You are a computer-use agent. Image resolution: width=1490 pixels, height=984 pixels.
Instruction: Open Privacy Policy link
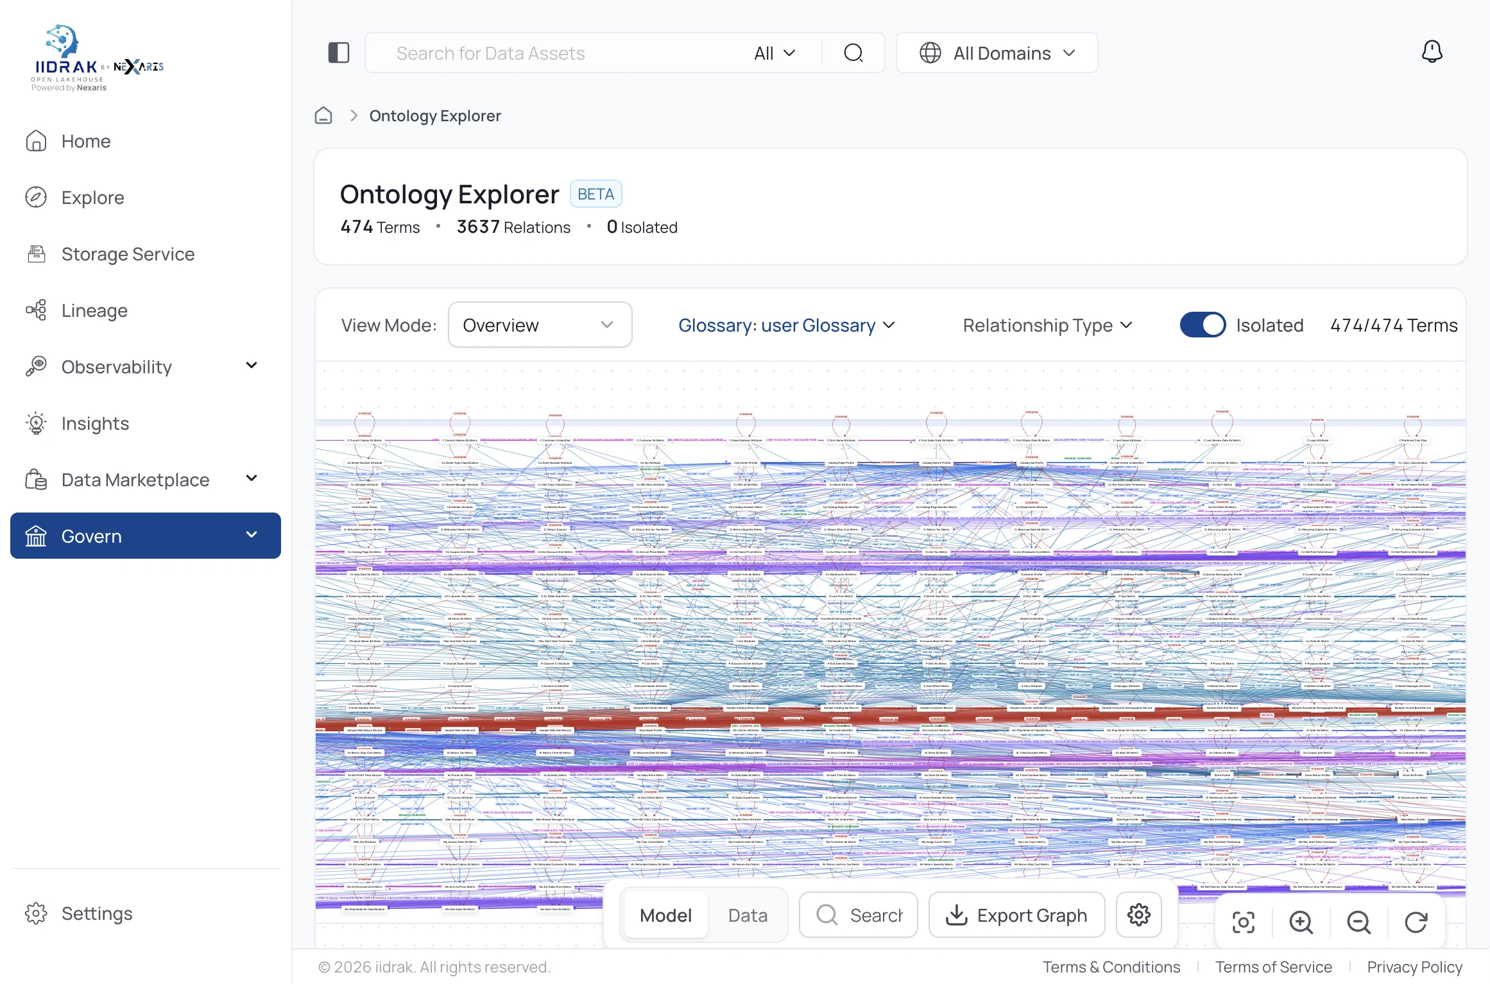coord(1414,967)
